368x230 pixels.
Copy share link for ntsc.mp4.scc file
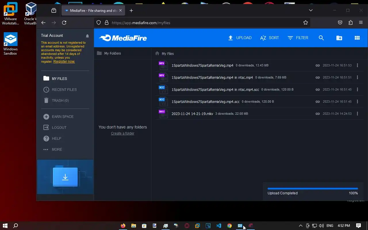tap(318, 89)
